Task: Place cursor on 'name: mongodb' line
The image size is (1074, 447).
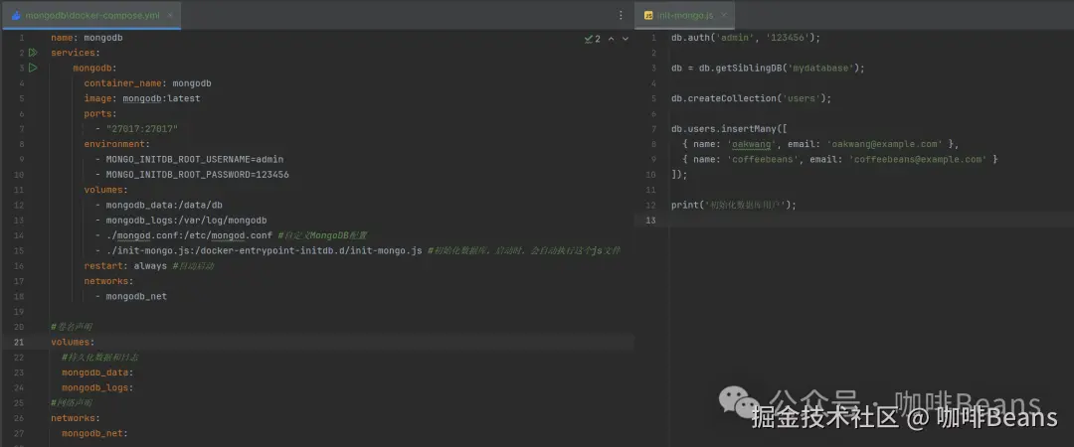Action: (x=87, y=39)
